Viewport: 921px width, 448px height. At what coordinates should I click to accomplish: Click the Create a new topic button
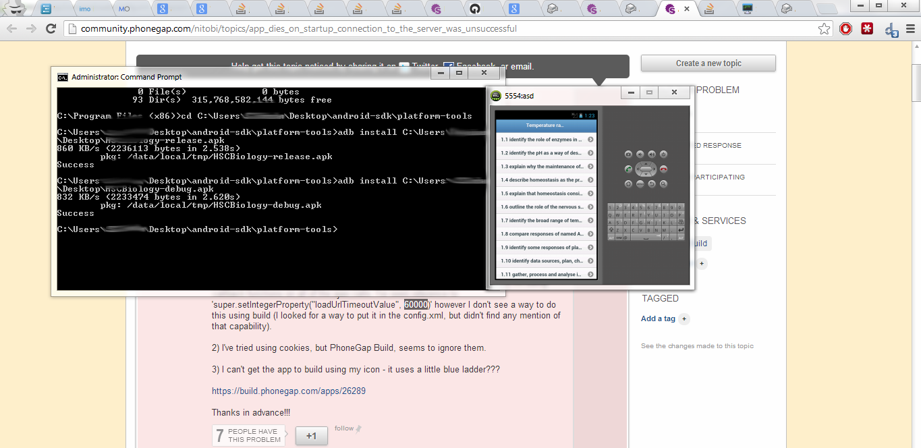coord(708,63)
